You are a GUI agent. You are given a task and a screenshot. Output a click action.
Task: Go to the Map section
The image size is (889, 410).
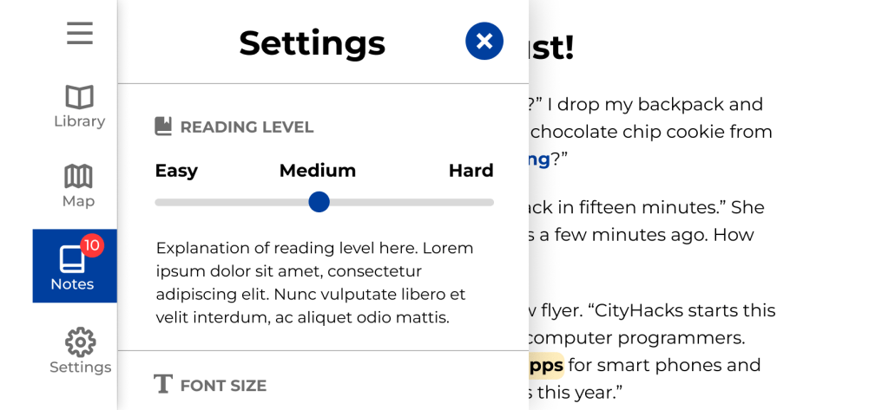tap(78, 186)
